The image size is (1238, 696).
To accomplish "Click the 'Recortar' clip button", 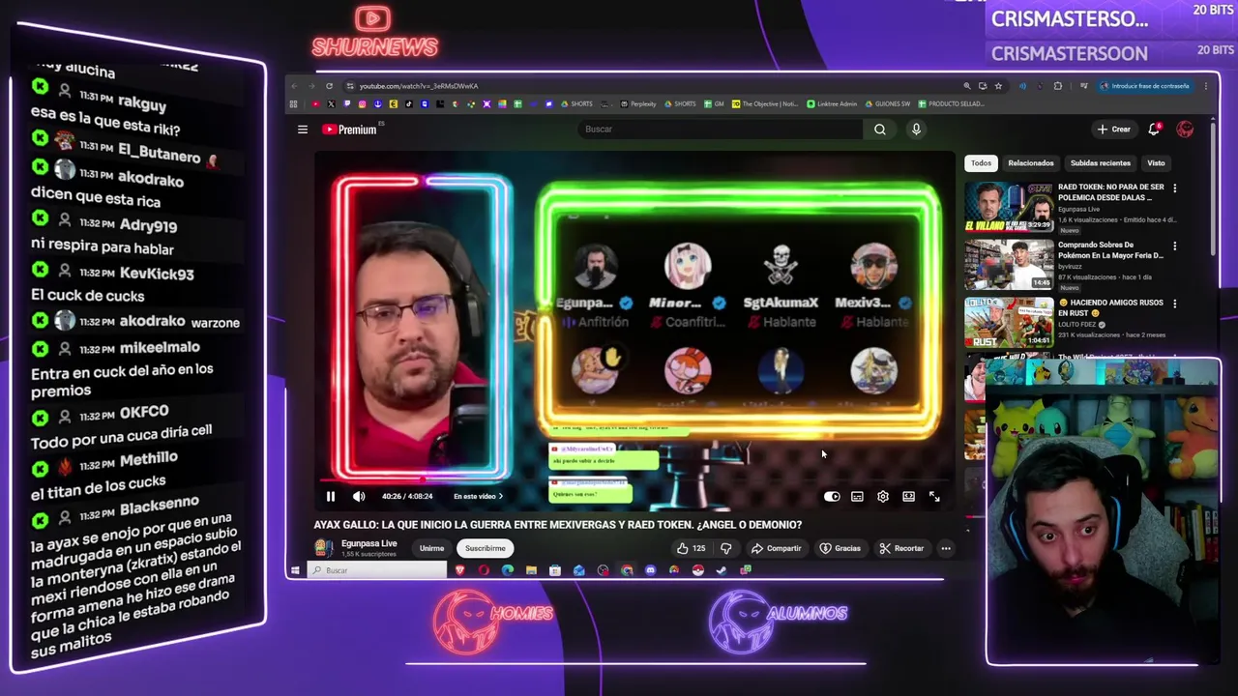I will pos(901,548).
